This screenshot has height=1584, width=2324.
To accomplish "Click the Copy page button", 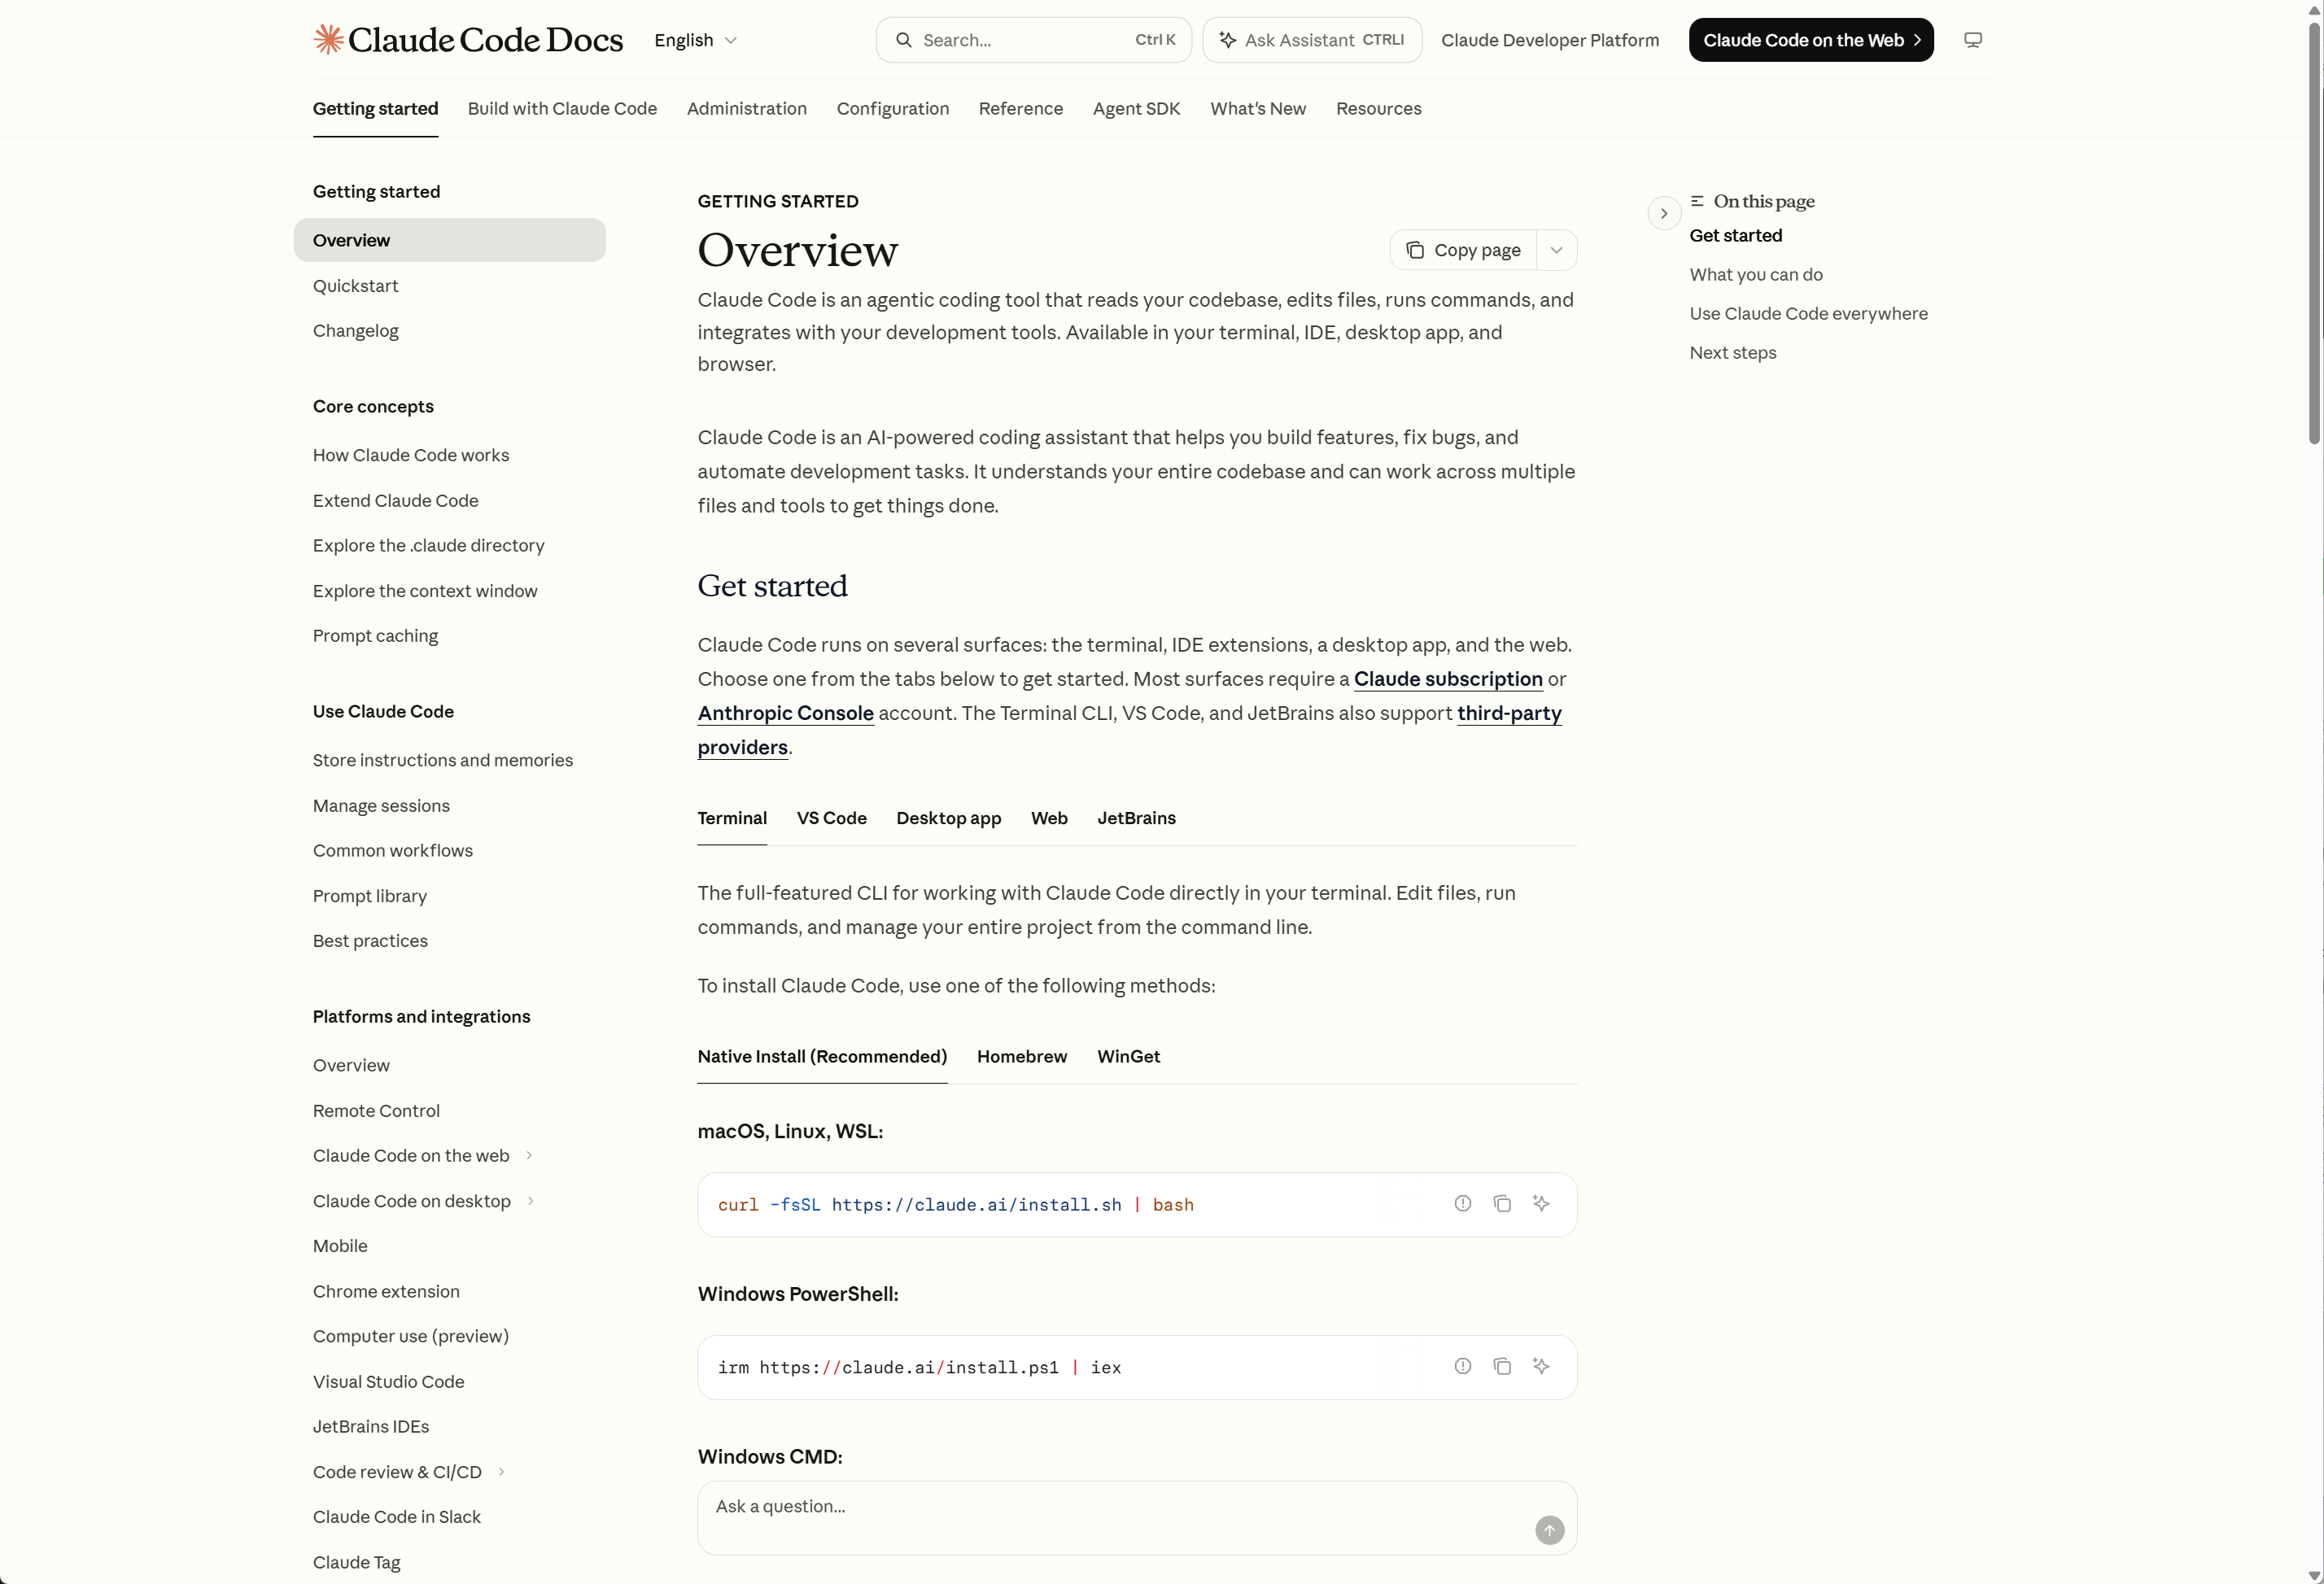I will pyautogui.click(x=1463, y=250).
